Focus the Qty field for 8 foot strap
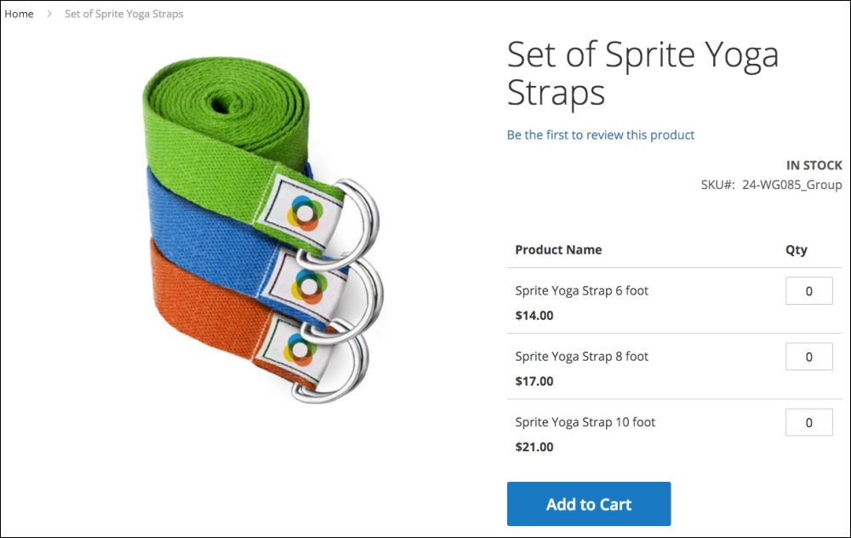This screenshot has width=851, height=538. coord(808,357)
